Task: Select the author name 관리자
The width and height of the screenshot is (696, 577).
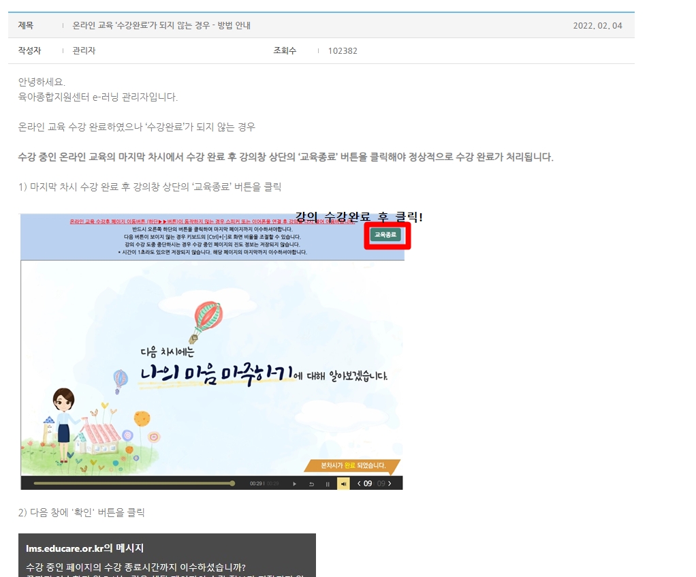Action: tap(82, 50)
